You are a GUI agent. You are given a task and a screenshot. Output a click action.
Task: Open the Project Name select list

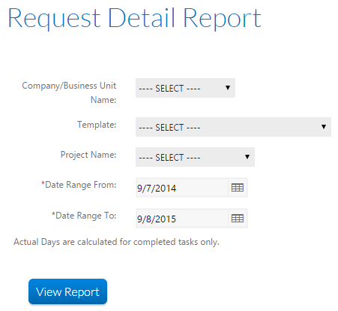(x=195, y=157)
